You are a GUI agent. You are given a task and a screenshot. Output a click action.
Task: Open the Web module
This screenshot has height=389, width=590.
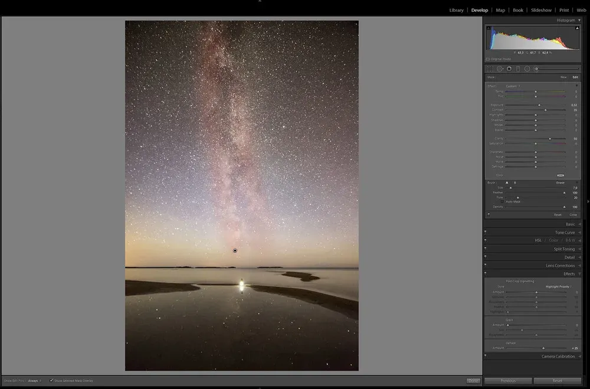point(581,10)
